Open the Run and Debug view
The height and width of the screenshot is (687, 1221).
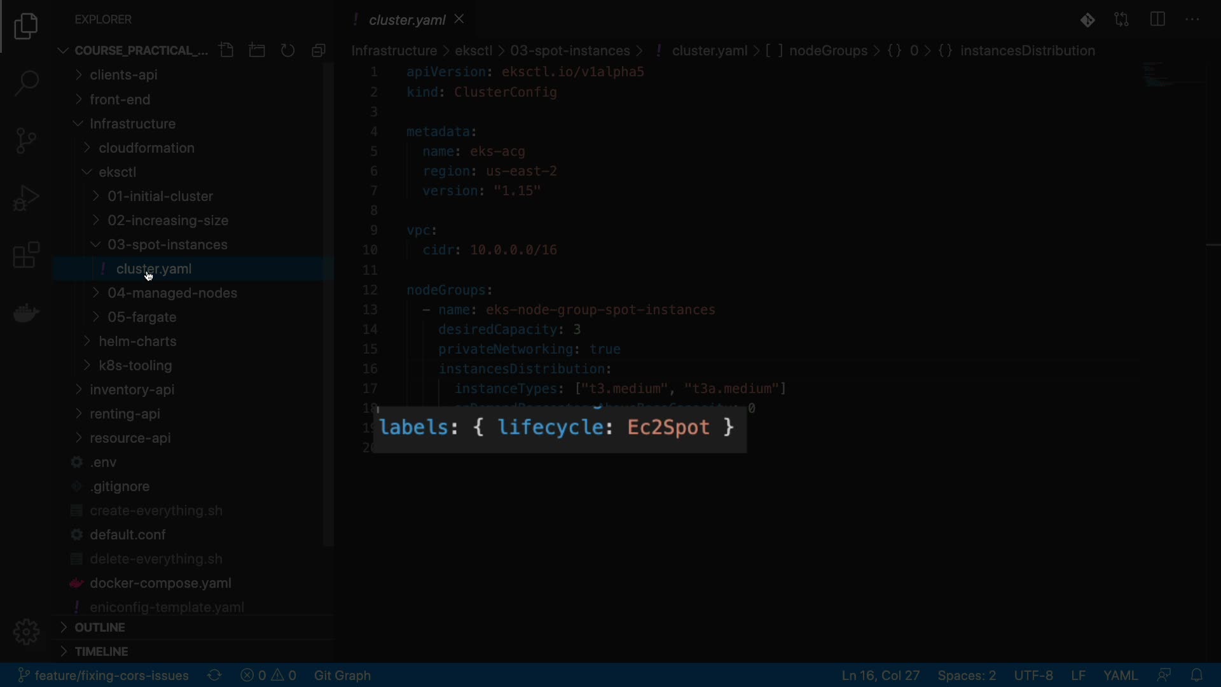(x=26, y=198)
